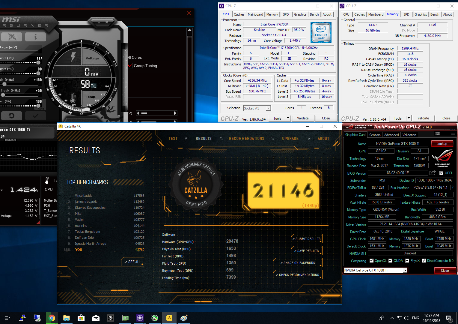Viewport: 458px width, 324px height.
Task: Click the voltage panel scrollbar up arrow
Action: click(189, 30)
